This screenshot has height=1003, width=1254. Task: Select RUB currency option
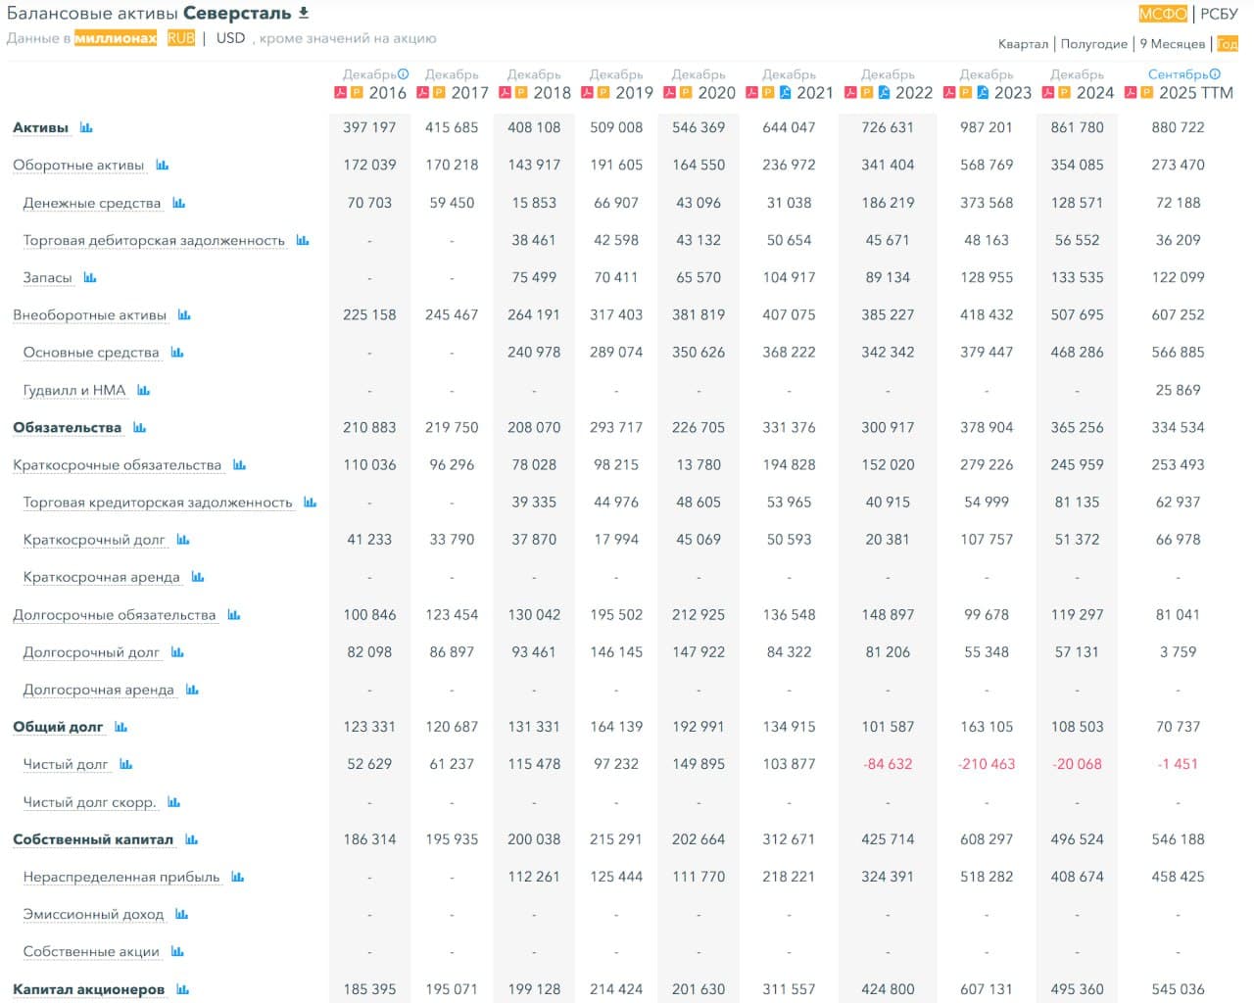coord(180,38)
